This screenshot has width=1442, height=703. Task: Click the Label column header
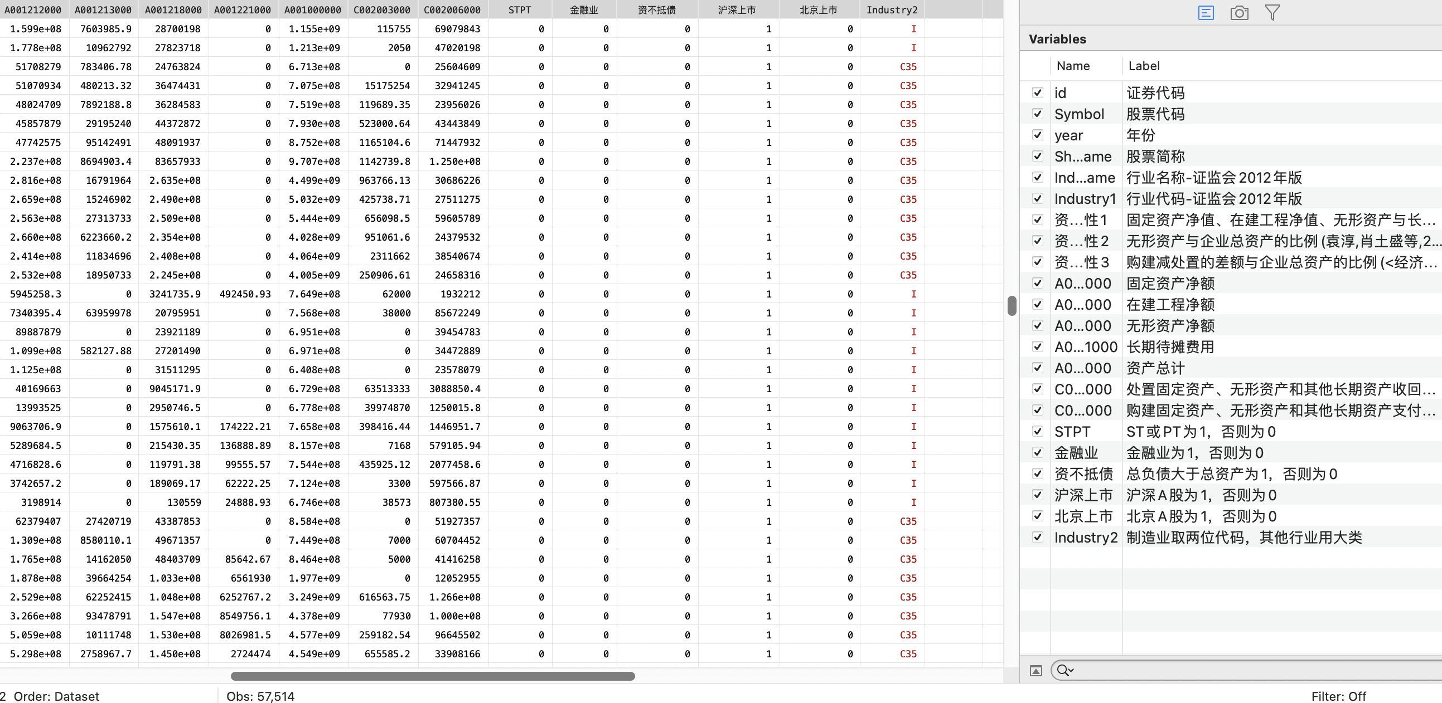(1144, 66)
